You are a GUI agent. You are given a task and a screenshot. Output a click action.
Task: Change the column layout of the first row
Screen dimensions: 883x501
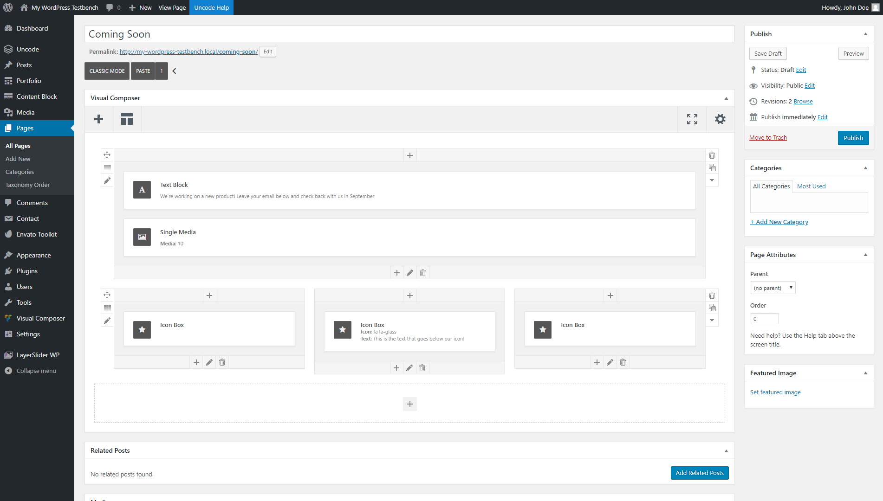(107, 167)
